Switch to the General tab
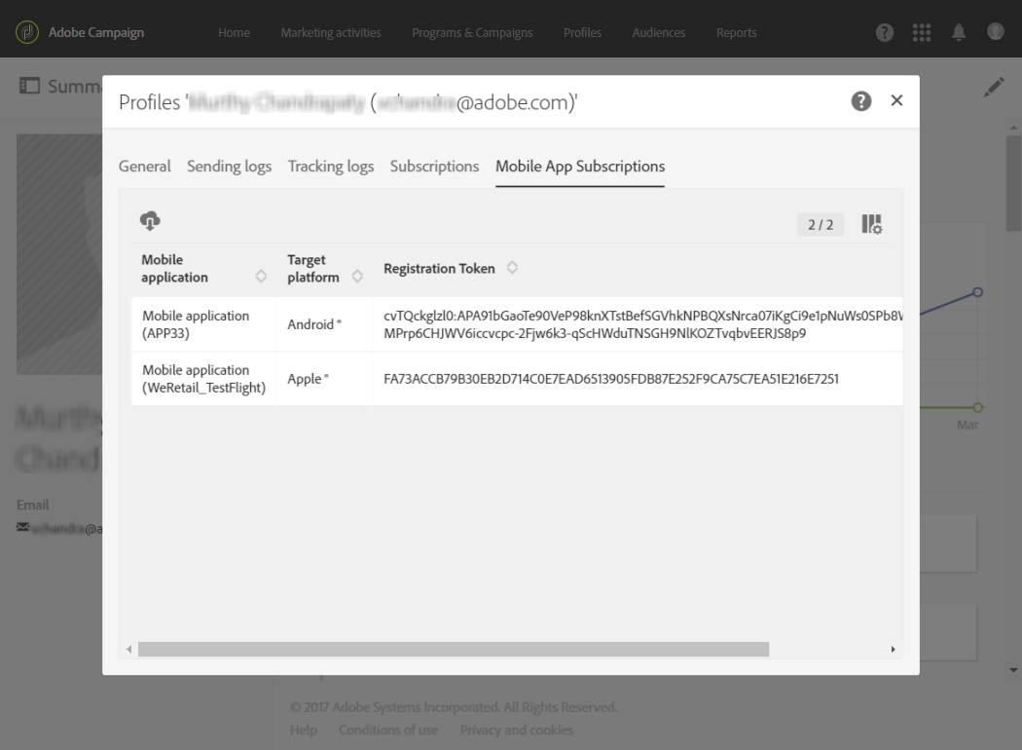The image size is (1022, 750). pyautogui.click(x=145, y=167)
